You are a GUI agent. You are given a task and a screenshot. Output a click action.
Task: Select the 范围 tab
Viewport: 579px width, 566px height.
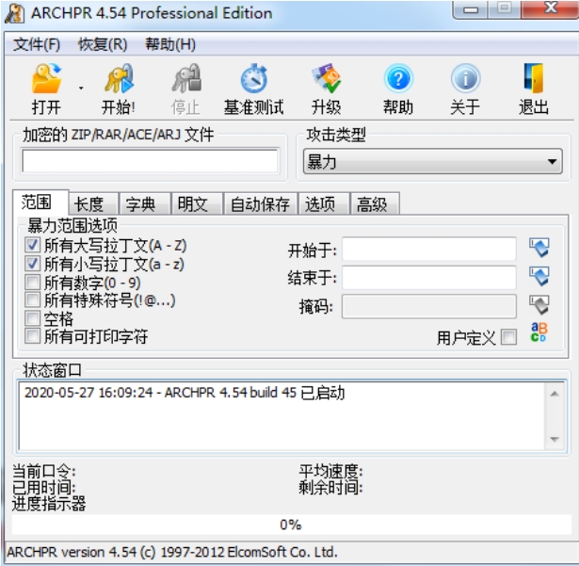[x=40, y=202]
